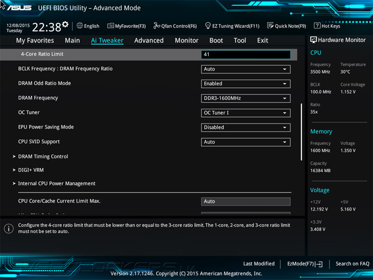Click the EzMode(F7) exit arrow icon
This screenshot has height=280, width=373.
tap(319, 264)
